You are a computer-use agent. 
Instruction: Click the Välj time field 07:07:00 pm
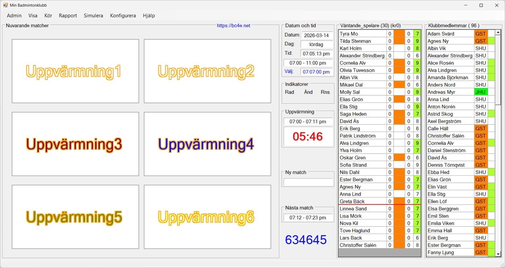(317, 72)
